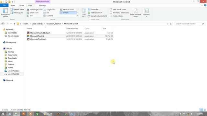Choose Tiles layout
This screenshot has width=207, height=116.
coord(30,16)
